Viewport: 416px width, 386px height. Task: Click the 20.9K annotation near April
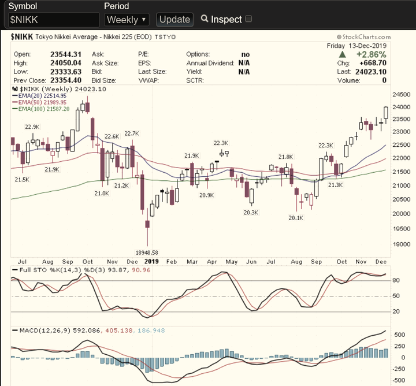tap(207, 195)
